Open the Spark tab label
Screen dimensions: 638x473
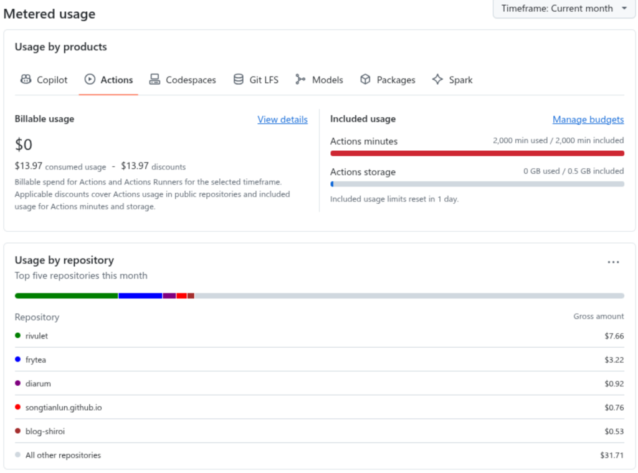(x=460, y=80)
